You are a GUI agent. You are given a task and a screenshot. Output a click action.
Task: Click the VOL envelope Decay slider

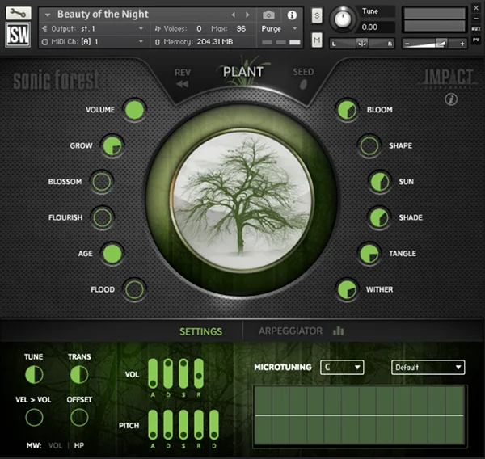click(x=168, y=373)
